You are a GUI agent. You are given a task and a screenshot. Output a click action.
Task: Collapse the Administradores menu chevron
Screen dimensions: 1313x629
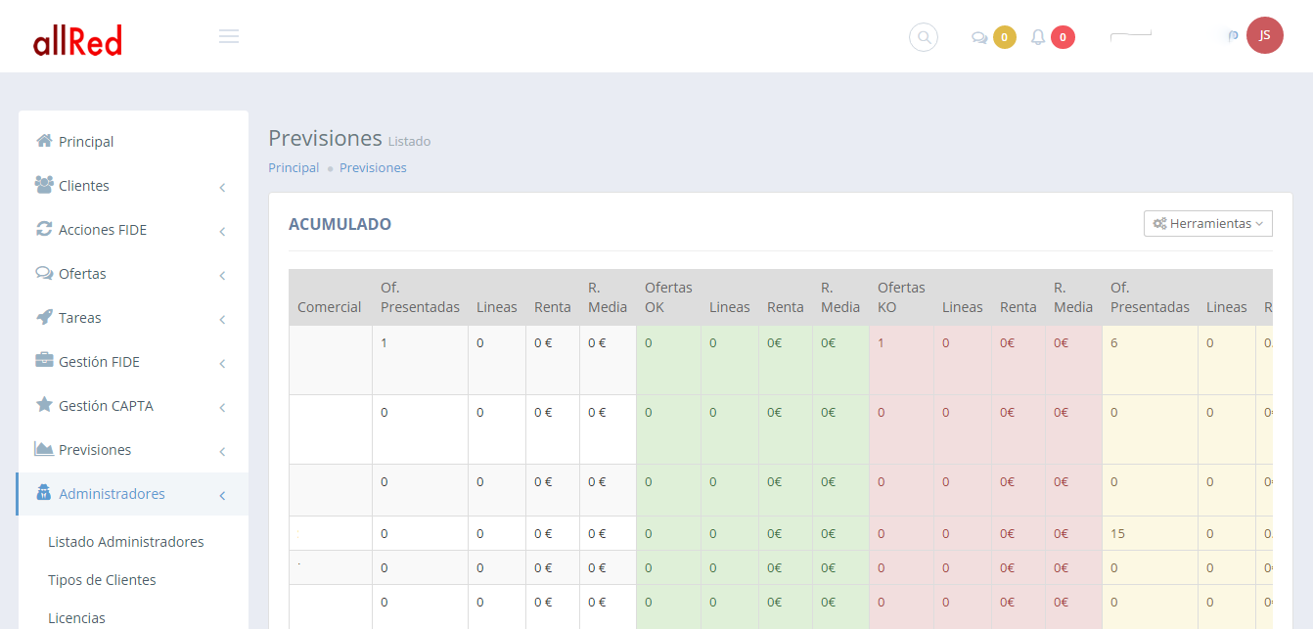click(223, 495)
